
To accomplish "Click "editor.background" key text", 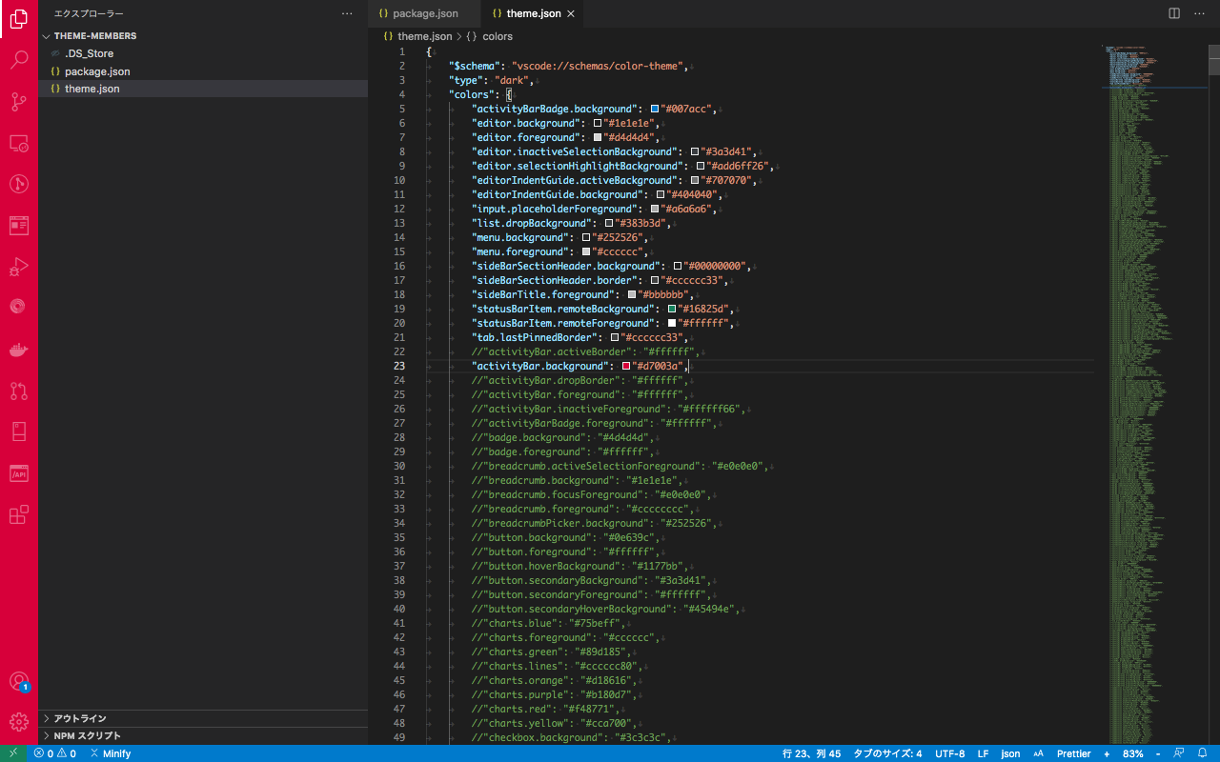I will [x=524, y=123].
